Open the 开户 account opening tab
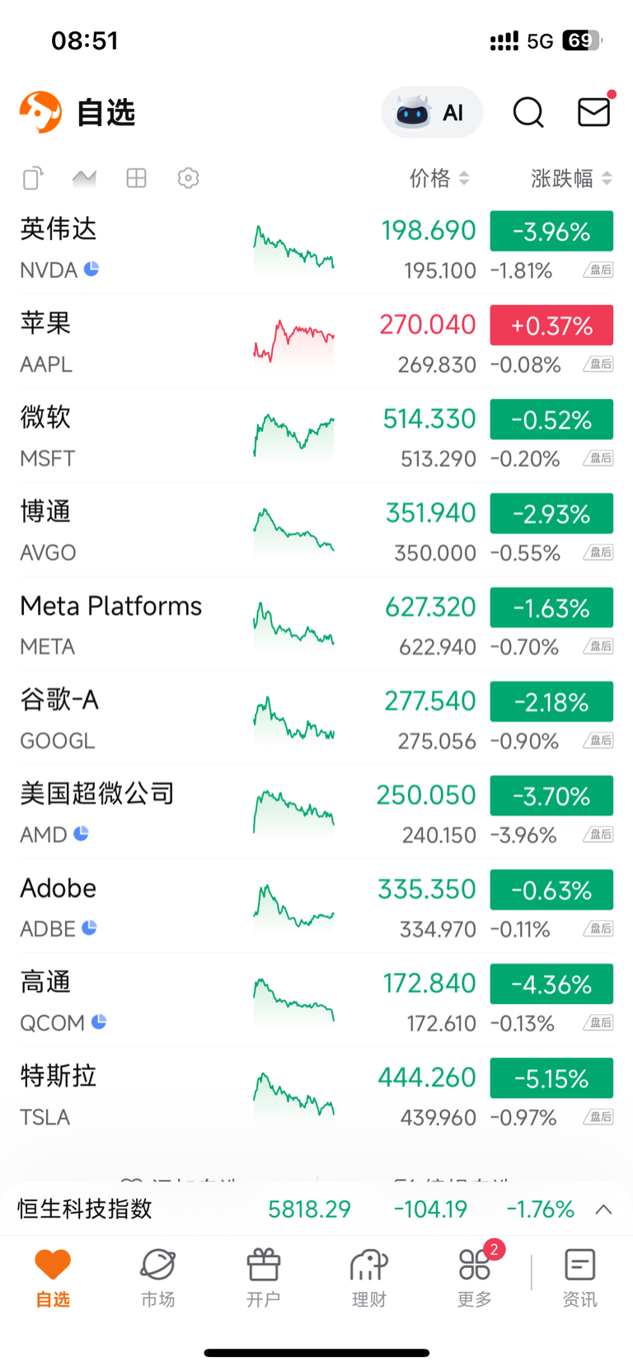633x1371 pixels. pyautogui.click(x=264, y=1277)
